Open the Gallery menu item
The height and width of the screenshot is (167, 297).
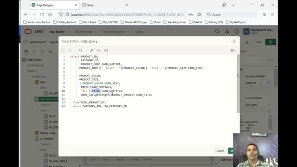coord(140,32)
